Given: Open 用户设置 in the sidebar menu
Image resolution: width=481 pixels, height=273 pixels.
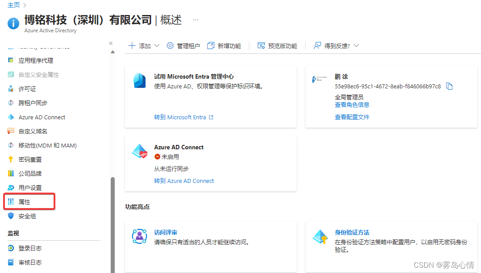Looking at the screenshot, I should pyautogui.click(x=30, y=187).
